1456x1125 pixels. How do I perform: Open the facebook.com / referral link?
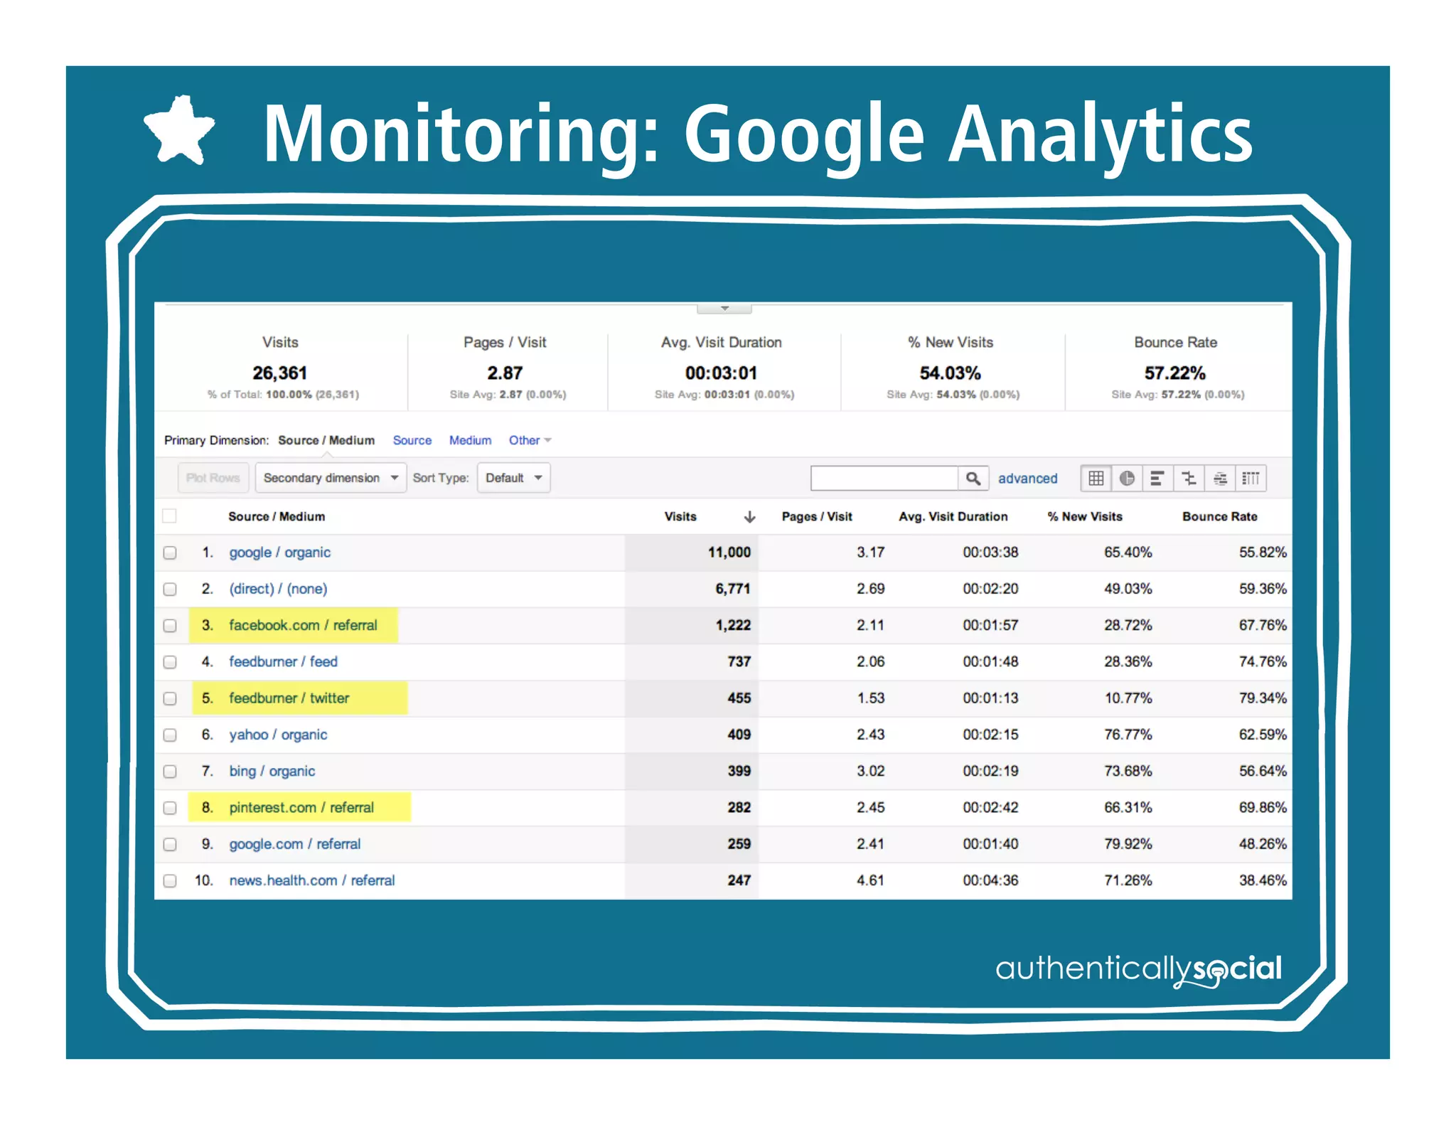pos(303,626)
